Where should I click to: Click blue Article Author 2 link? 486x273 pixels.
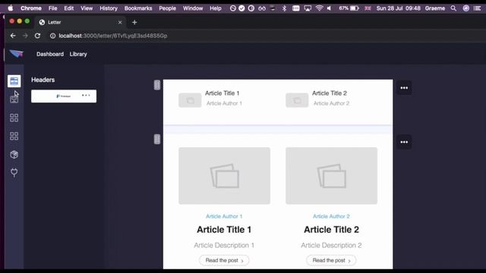[x=331, y=216]
